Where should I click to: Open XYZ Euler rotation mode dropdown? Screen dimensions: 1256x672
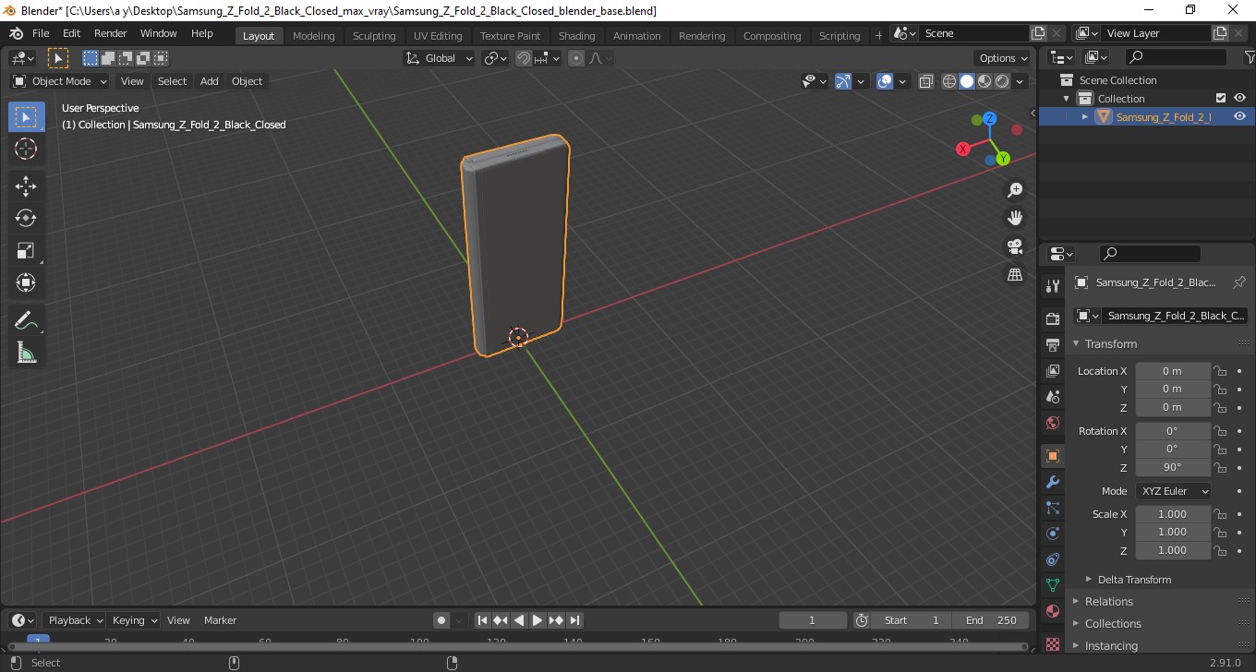[x=1173, y=491]
